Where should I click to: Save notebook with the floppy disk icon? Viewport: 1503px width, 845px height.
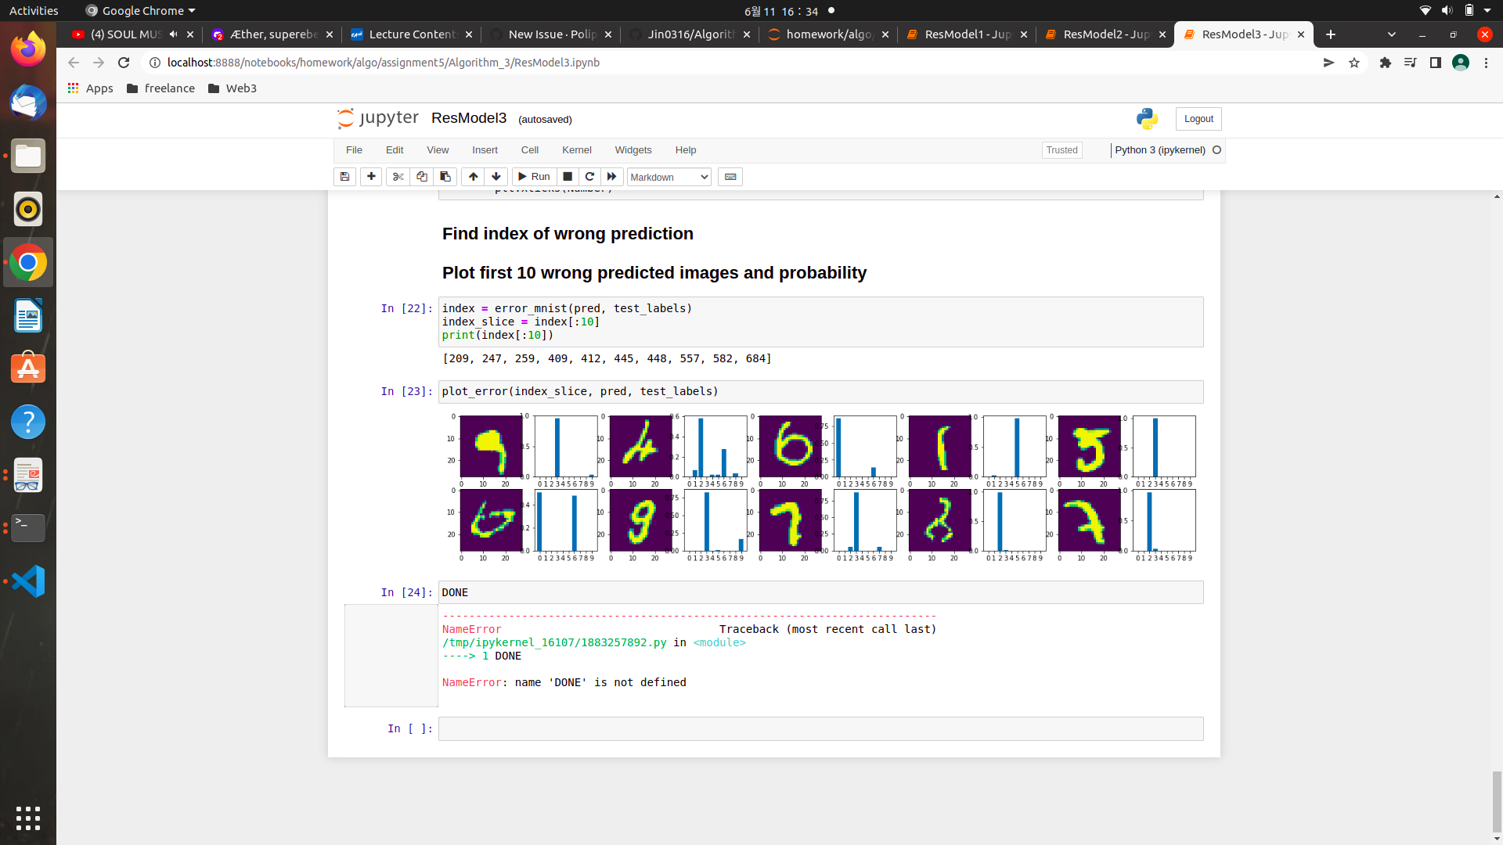coord(344,177)
